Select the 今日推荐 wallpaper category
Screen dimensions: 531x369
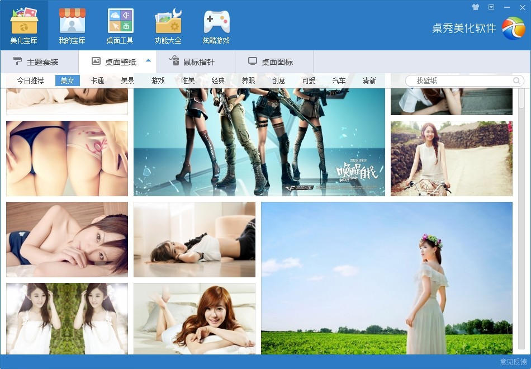(30, 81)
